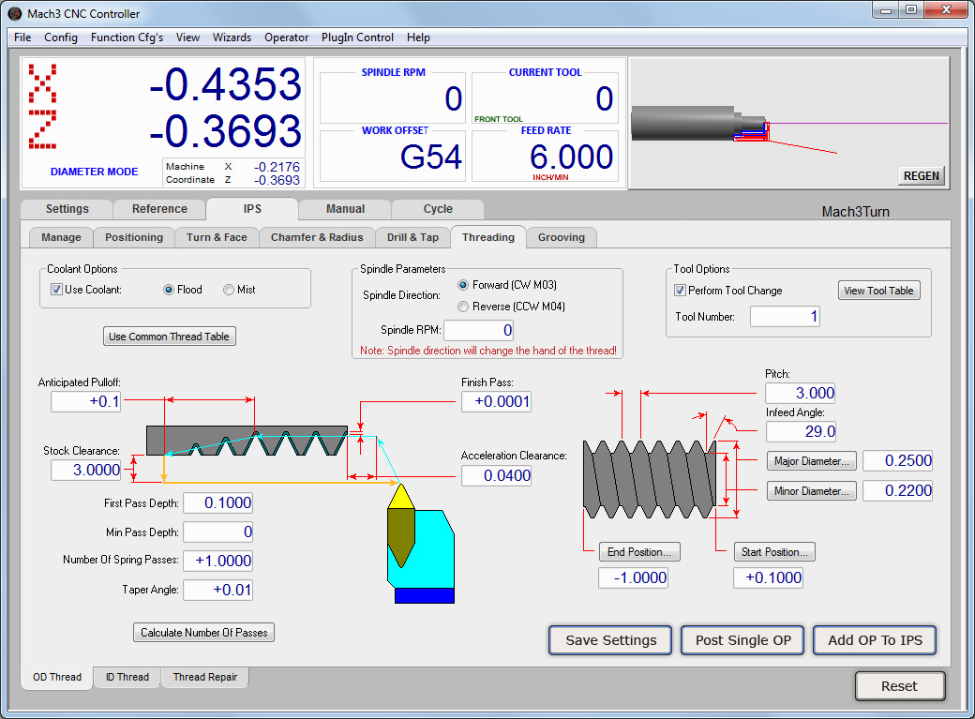Open the File menu
This screenshot has width=975, height=719.
coord(22,37)
